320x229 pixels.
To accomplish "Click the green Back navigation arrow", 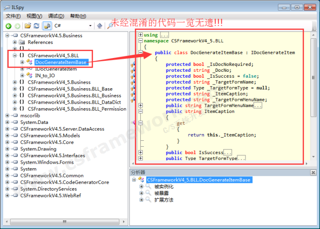I will (x=8, y=26).
